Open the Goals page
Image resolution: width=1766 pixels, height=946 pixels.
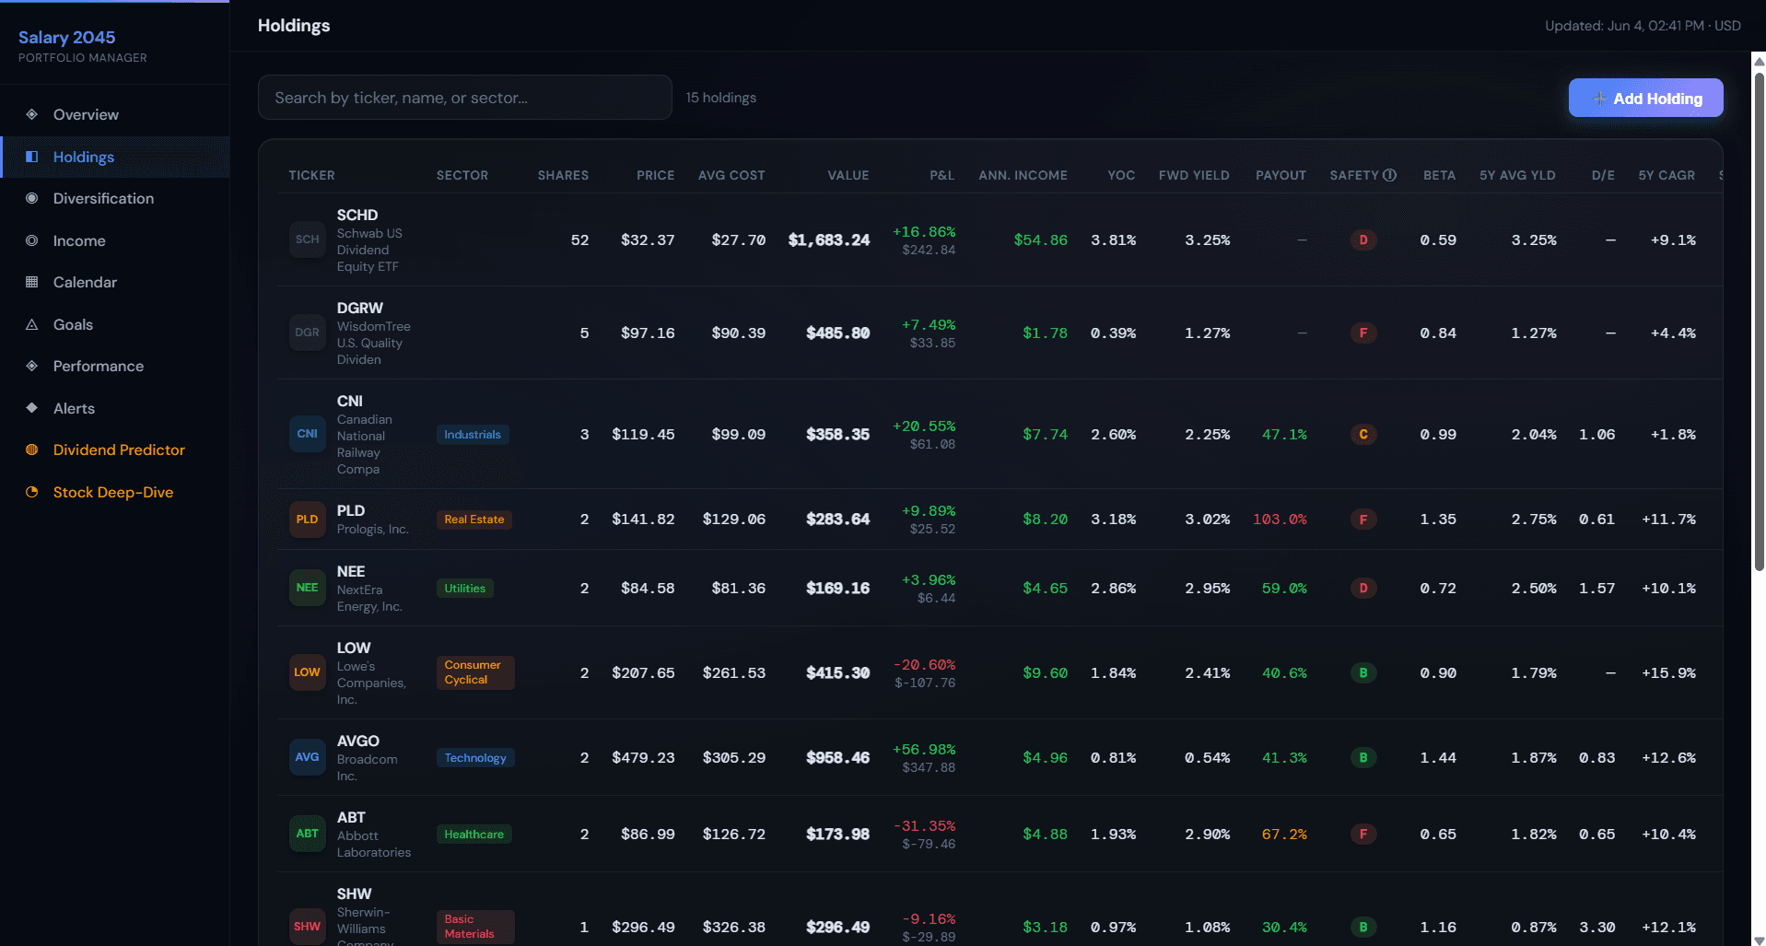coord(115,324)
